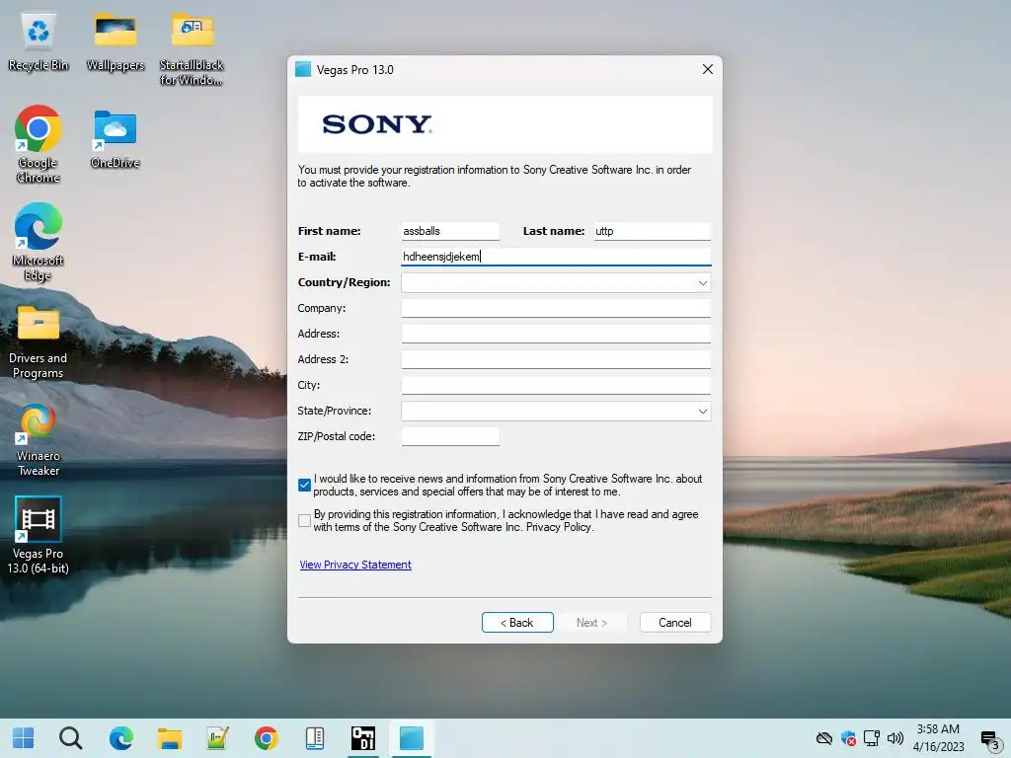Viewport: 1011px width, 758px height.
Task: Open the notification center icon
Action: [x=989, y=739]
